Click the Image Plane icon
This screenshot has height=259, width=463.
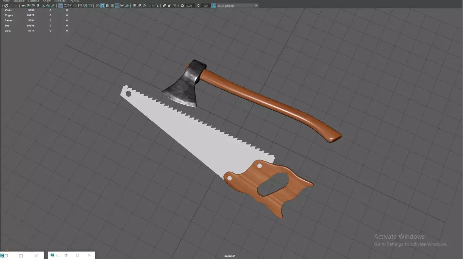pyautogui.click(x=43, y=6)
